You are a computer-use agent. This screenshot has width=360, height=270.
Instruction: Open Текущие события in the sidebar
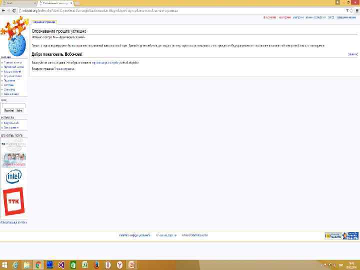[x=12, y=71]
